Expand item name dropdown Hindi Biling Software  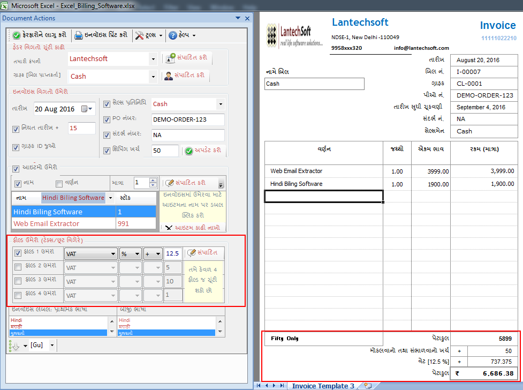[110, 198]
